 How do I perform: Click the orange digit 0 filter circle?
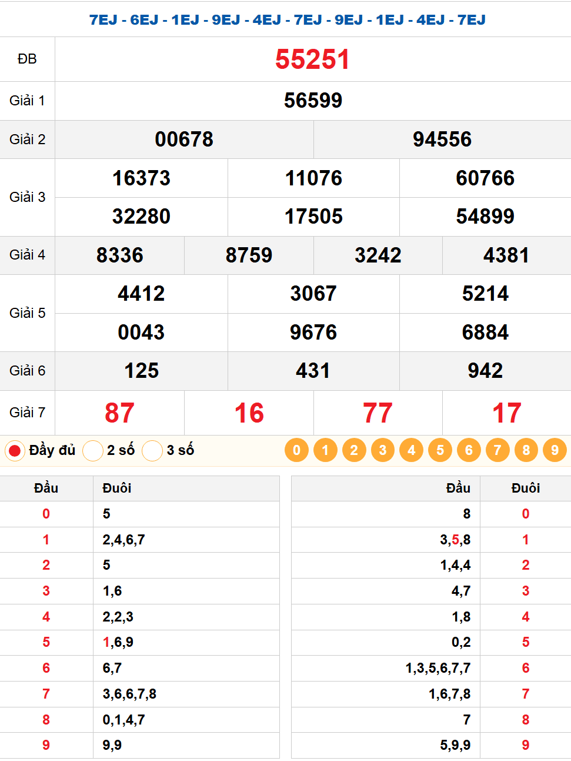(x=296, y=450)
